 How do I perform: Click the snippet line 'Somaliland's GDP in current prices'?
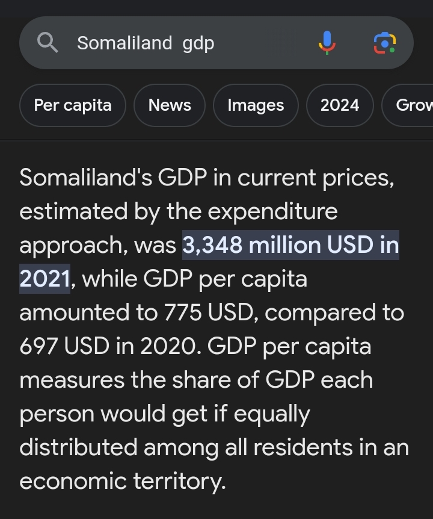207,178
